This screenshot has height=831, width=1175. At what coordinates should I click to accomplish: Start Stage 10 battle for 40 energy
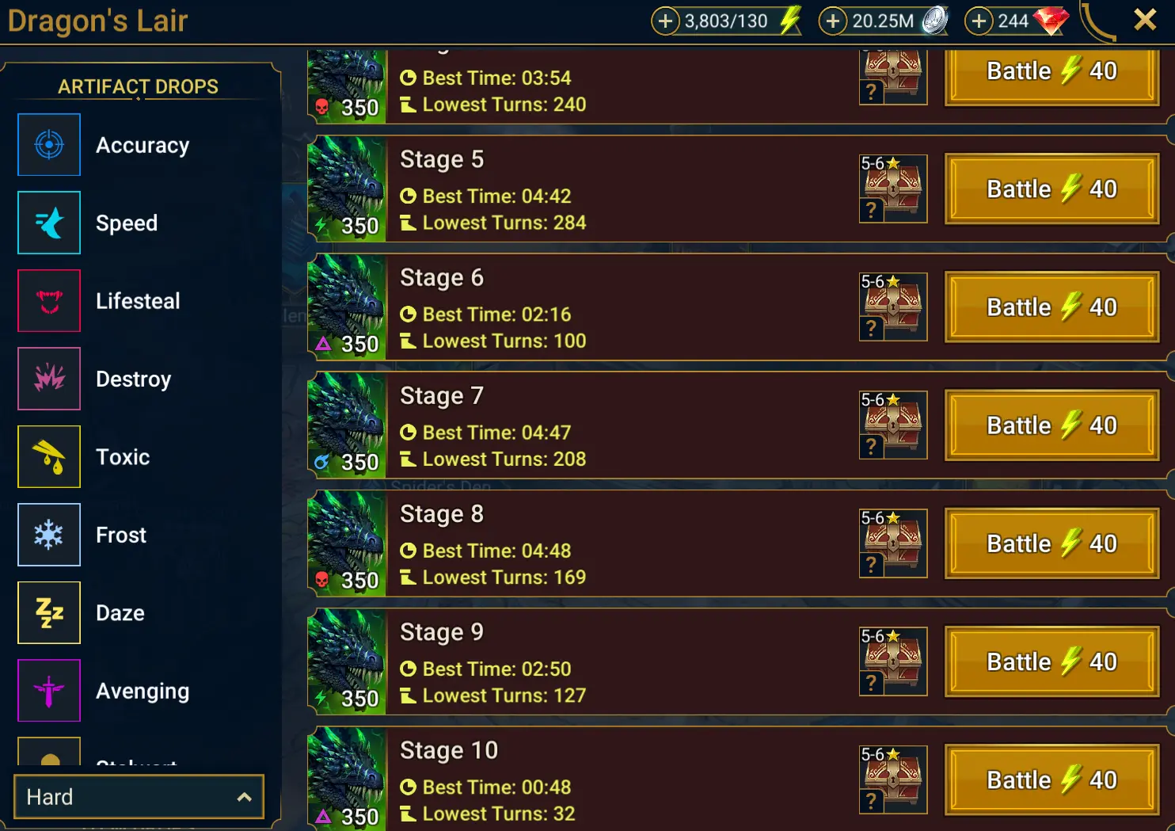point(1051,780)
